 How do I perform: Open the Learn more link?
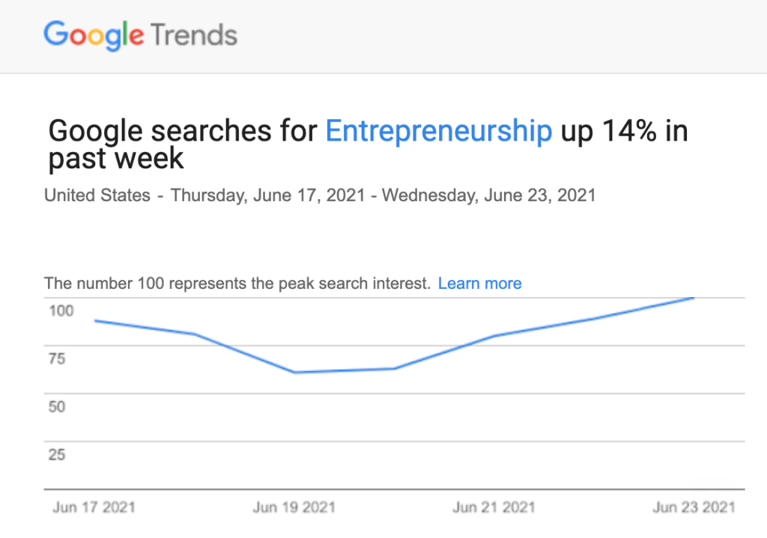(479, 284)
